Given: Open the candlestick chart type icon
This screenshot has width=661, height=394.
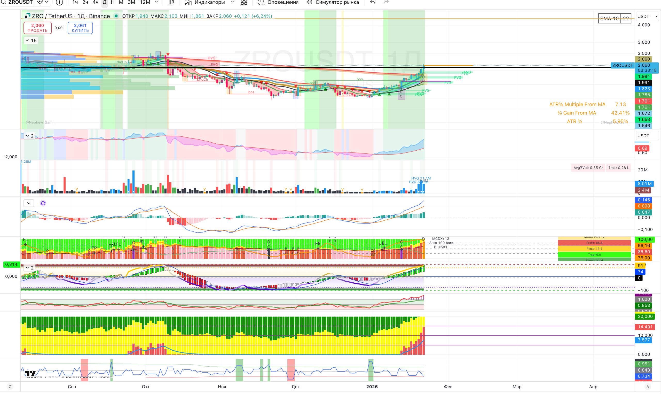Looking at the screenshot, I should [171, 2].
